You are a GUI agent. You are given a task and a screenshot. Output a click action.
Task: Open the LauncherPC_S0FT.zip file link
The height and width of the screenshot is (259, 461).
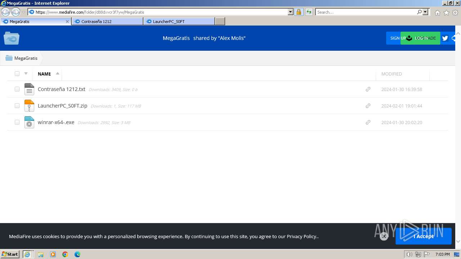pyautogui.click(x=63, y=106)
